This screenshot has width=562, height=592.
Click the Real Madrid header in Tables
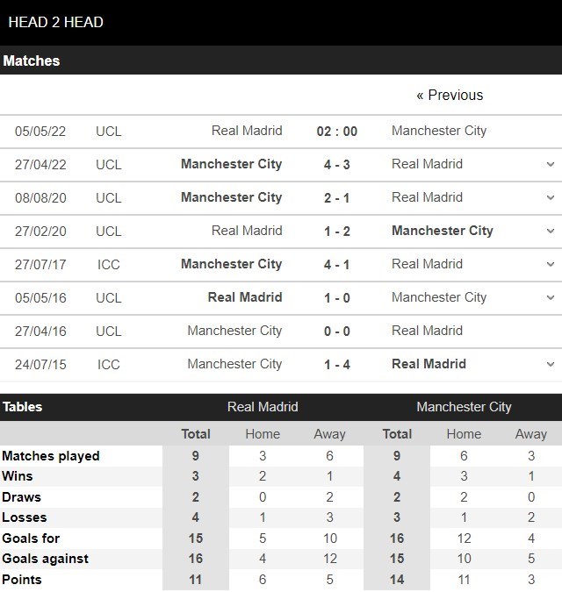click(263, 407)
